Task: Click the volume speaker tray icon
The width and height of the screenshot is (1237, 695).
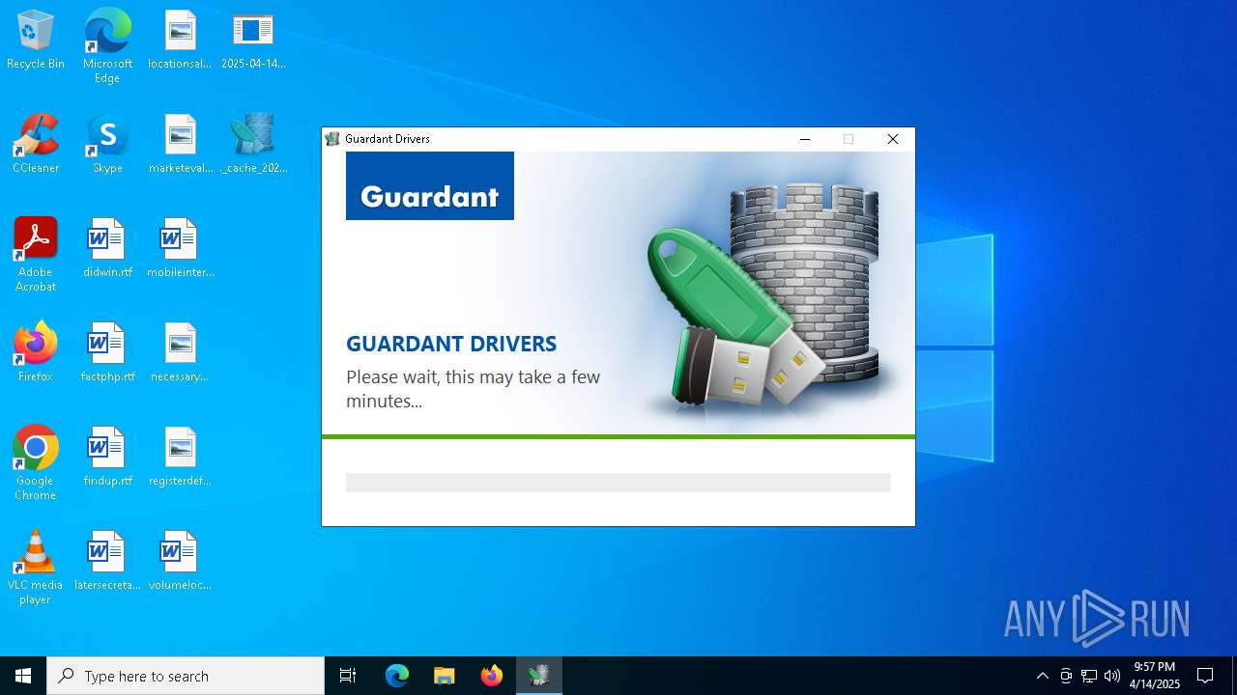Action: click(x=1112, y=676)
